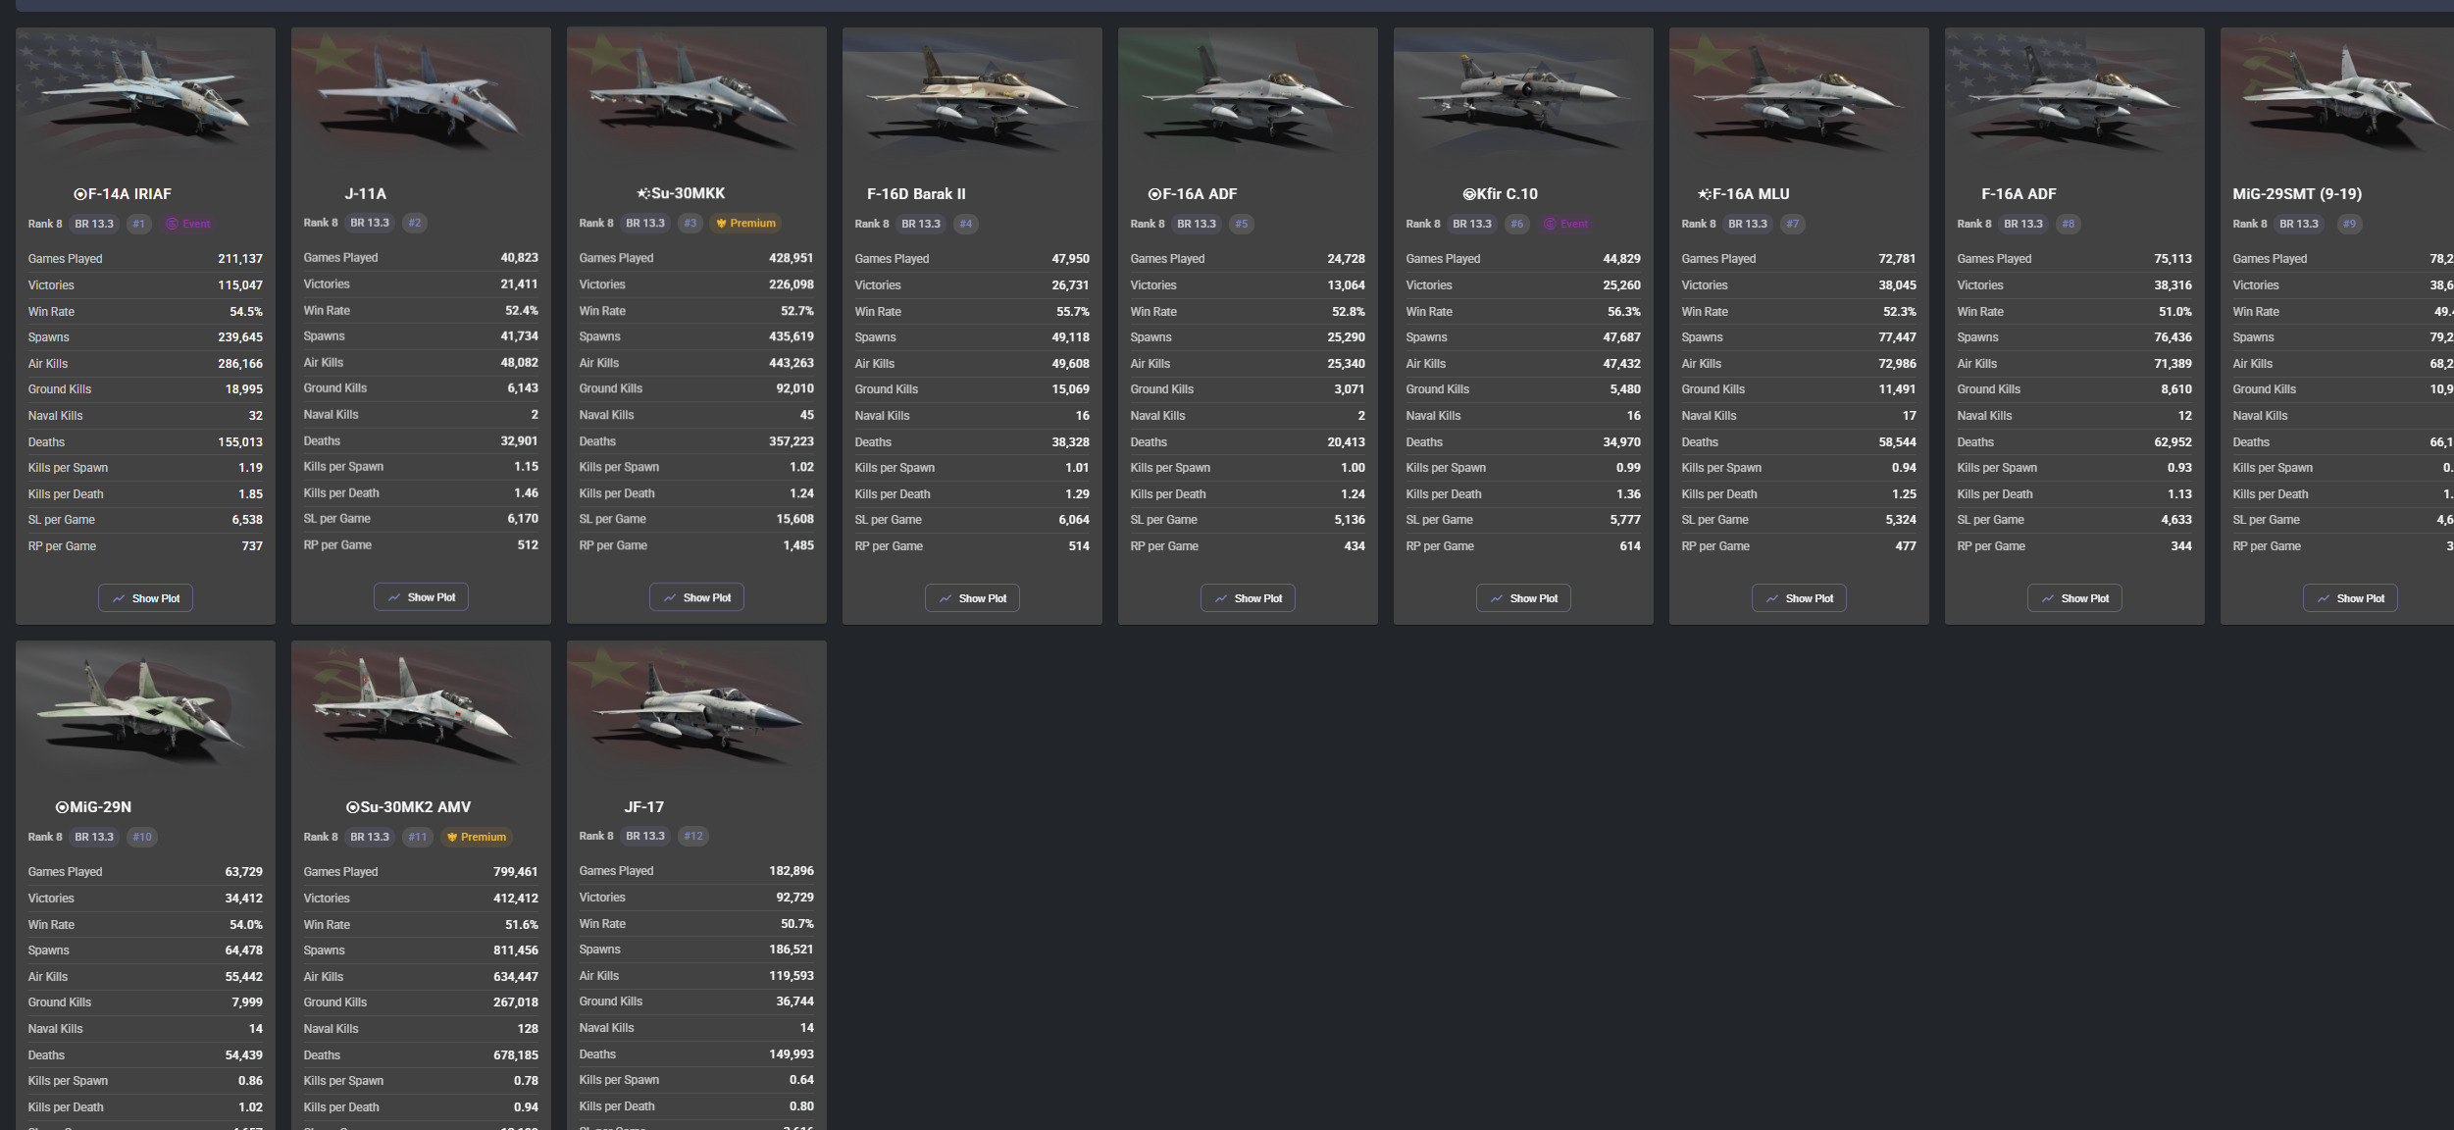Click the J-11A vehicle name
The width and height of the screenshot is (2454, 1130).
365,194
